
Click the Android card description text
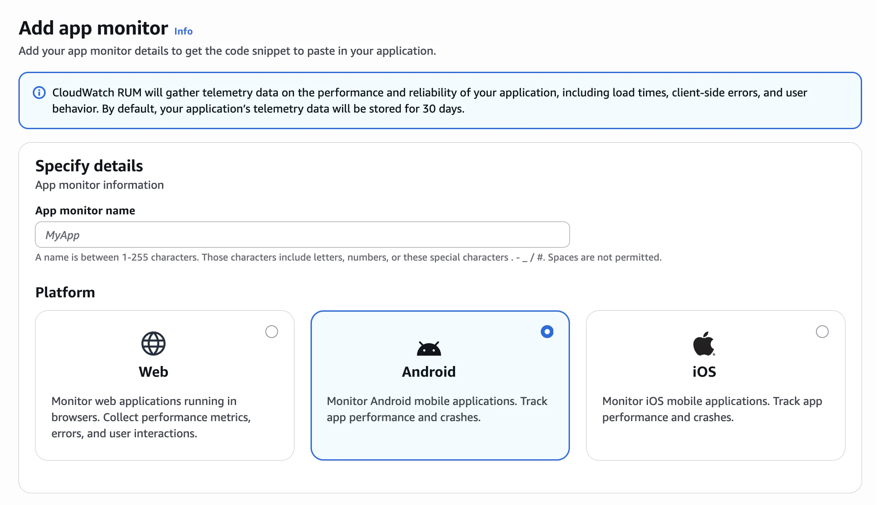[x=437, y=409]
